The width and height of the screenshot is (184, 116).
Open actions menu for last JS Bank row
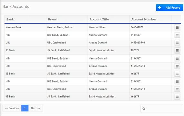177,97
